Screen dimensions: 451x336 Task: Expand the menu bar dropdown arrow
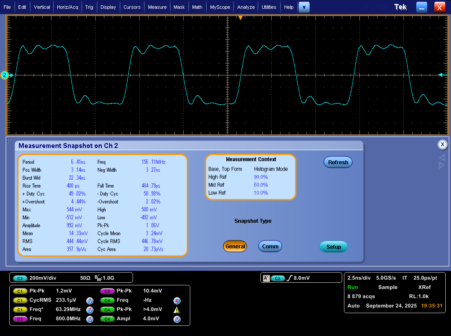pos(304,7)
